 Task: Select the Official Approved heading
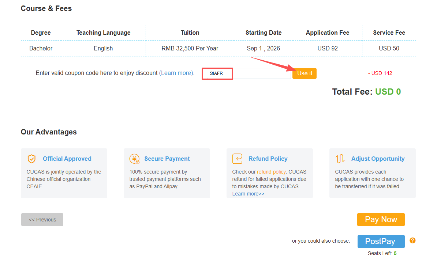[x=67, y=159]
